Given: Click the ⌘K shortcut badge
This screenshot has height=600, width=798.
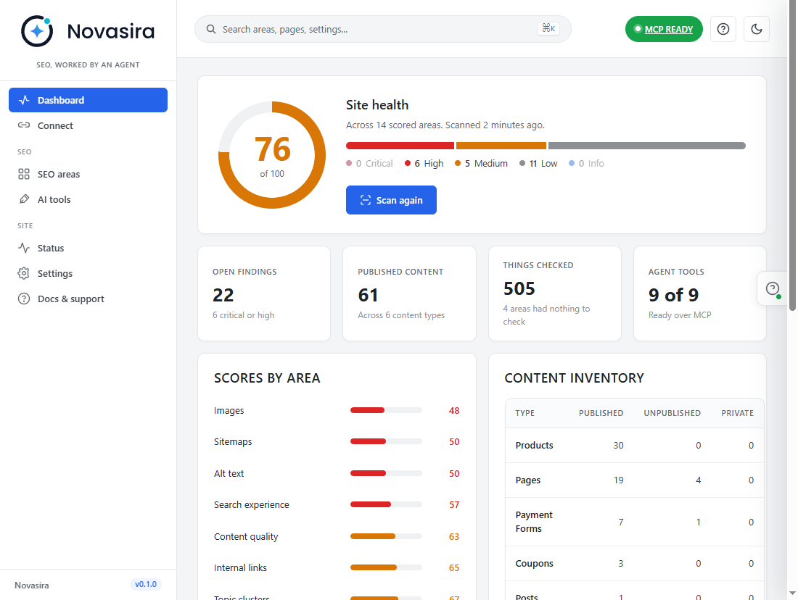Looking at the screenshot, I should point(548,28).
